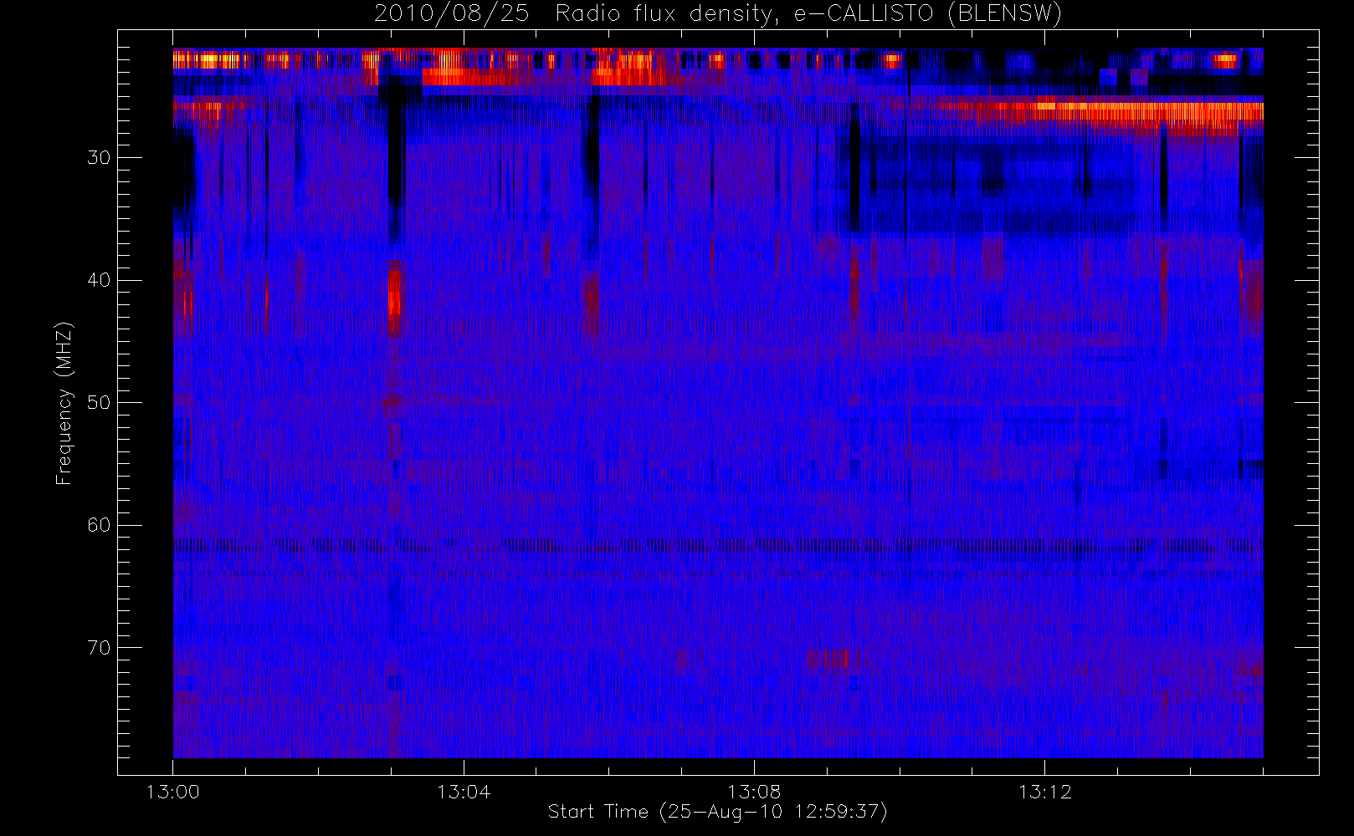Click the Start Time axis label text

[x=717, y=812]
